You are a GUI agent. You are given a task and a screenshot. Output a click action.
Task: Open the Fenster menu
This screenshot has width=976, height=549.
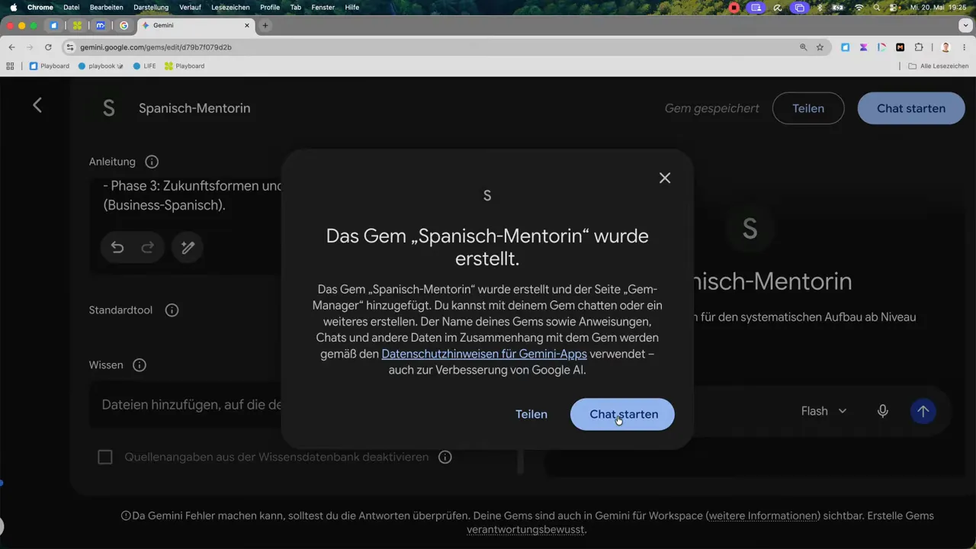[x=323, y=7]
